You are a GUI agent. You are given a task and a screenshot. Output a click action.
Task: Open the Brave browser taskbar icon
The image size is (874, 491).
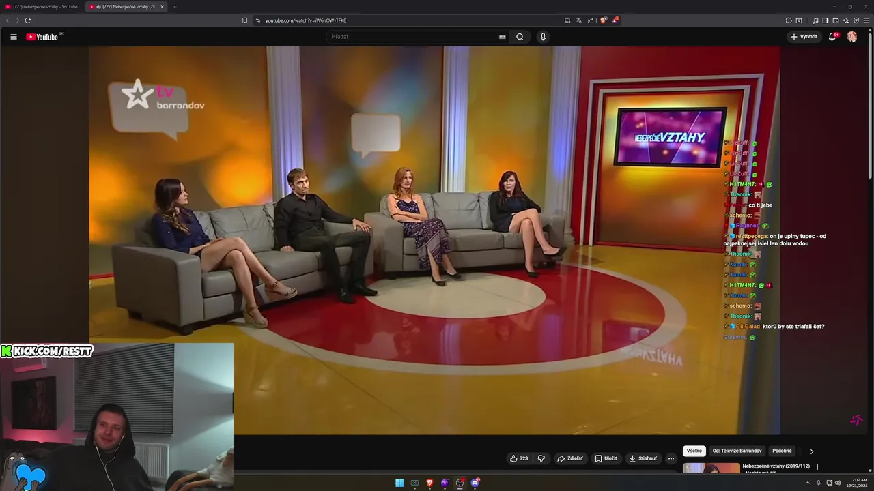pyautogui.click(x=429, y=483)
